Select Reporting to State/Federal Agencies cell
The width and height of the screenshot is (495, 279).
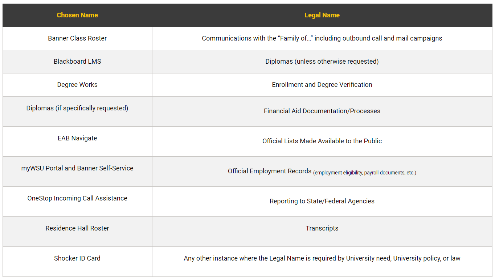[x=322, y=202]
